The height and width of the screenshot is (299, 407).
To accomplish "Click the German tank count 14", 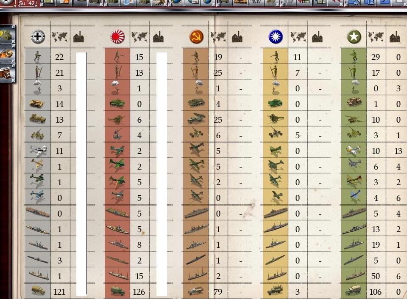I will tap(59, 104).
